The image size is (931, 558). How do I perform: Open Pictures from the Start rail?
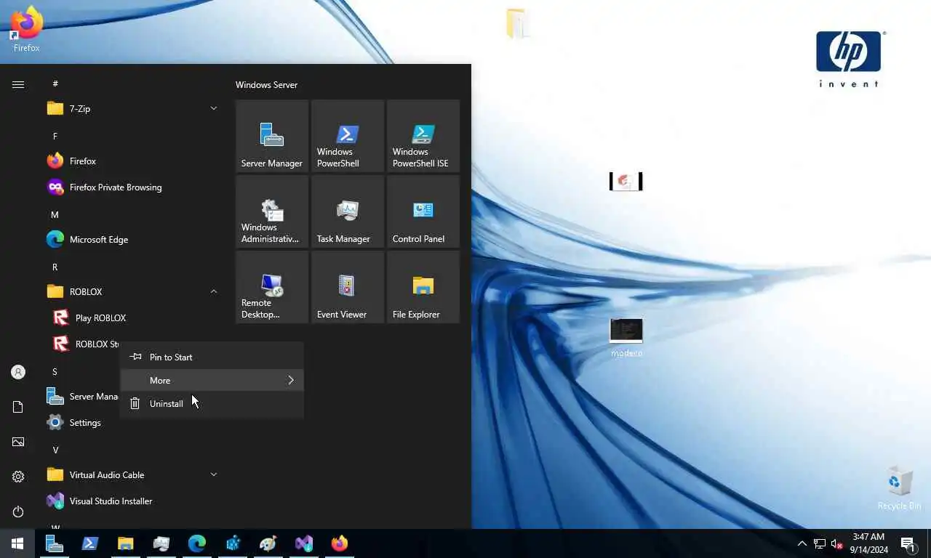coord(18,442)
